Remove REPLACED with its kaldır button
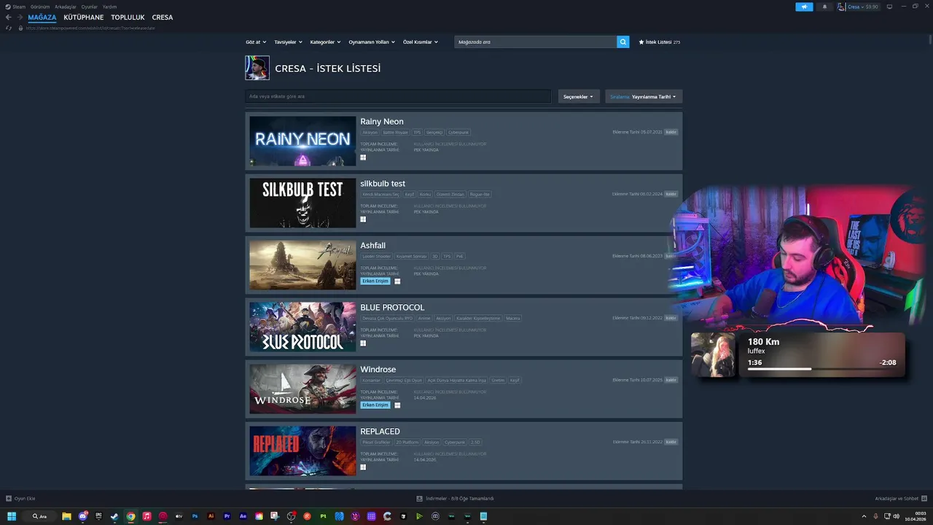 coord(671,442)
